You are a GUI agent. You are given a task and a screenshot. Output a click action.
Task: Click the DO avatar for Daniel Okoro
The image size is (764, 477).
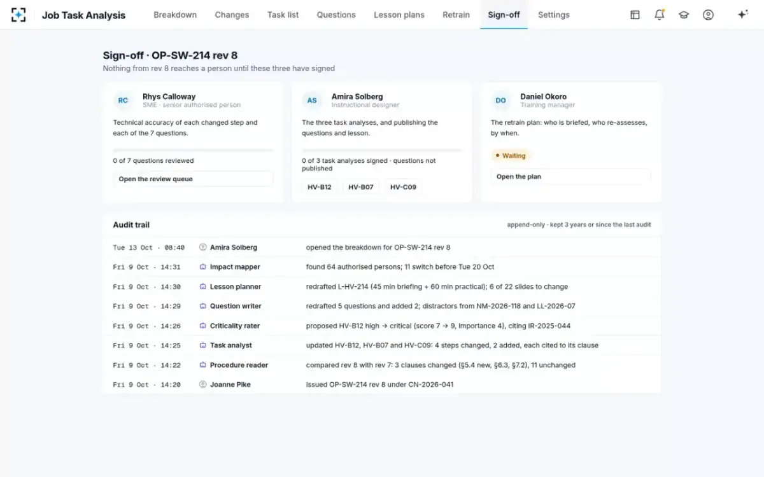(x=501, y=100)
